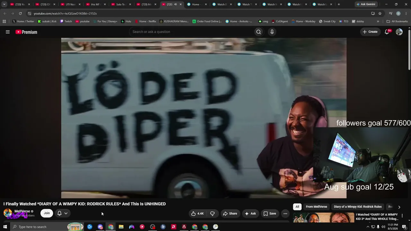
Task: Go back in browser history
Action: [5, 13]
